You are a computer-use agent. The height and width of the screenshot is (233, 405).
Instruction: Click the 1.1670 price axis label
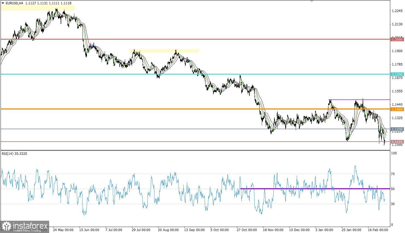(x=397, y=78)
